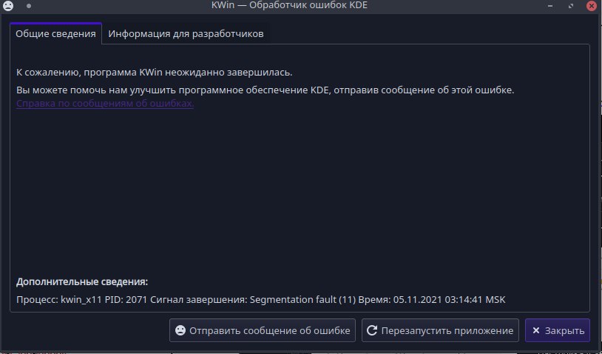Click the sad-face window menu icon
Viewport: 602px width, 354px height.
8,5
